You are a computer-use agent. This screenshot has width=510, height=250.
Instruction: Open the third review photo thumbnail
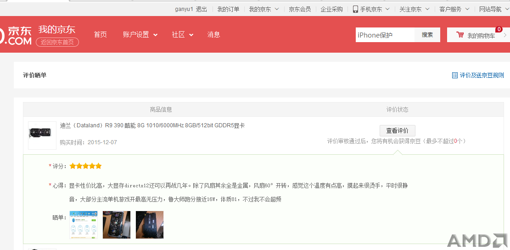tap(150, 225)
